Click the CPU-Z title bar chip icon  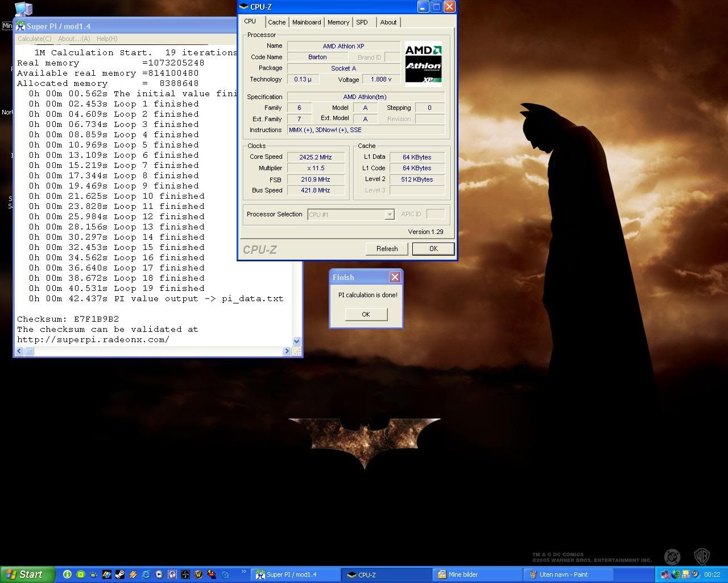point(244,7)
